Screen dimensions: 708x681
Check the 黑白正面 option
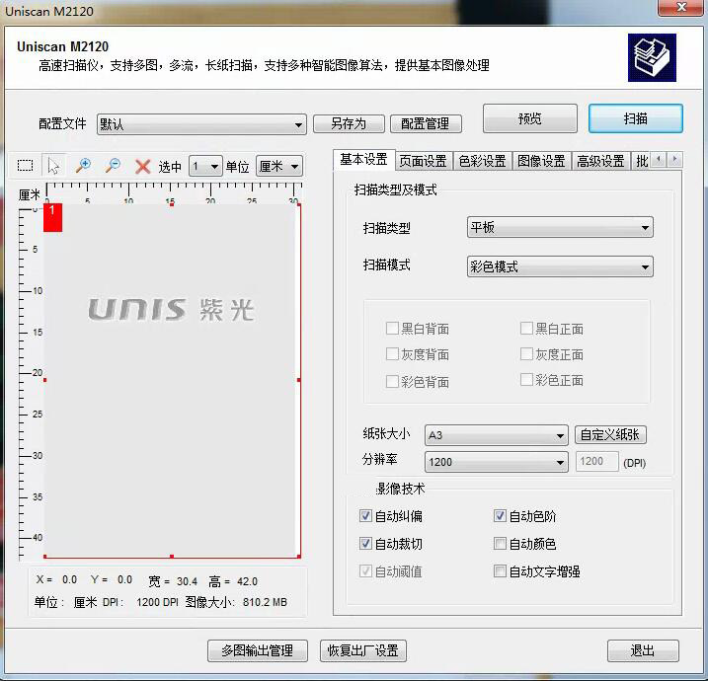pyautogui.click(x=526, y=328)
